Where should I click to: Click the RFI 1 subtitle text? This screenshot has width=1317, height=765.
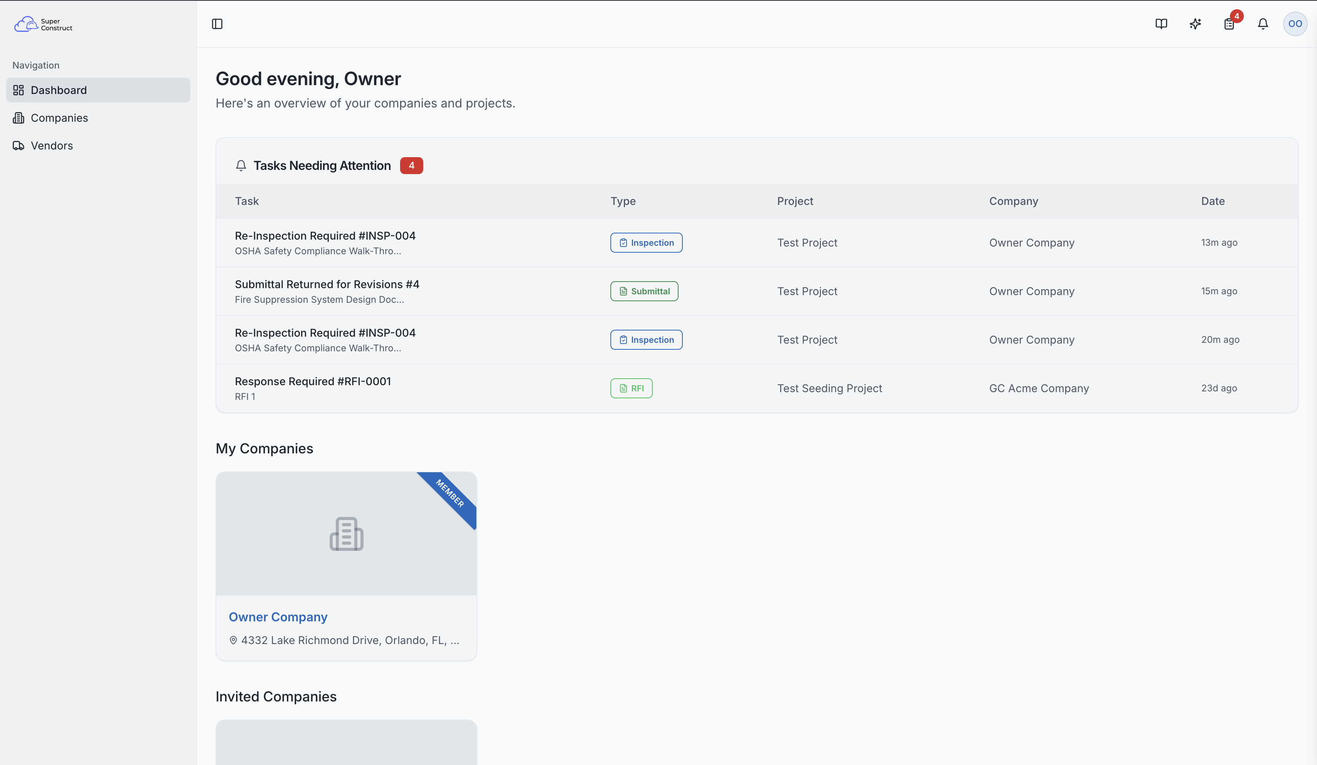point(245,397)
